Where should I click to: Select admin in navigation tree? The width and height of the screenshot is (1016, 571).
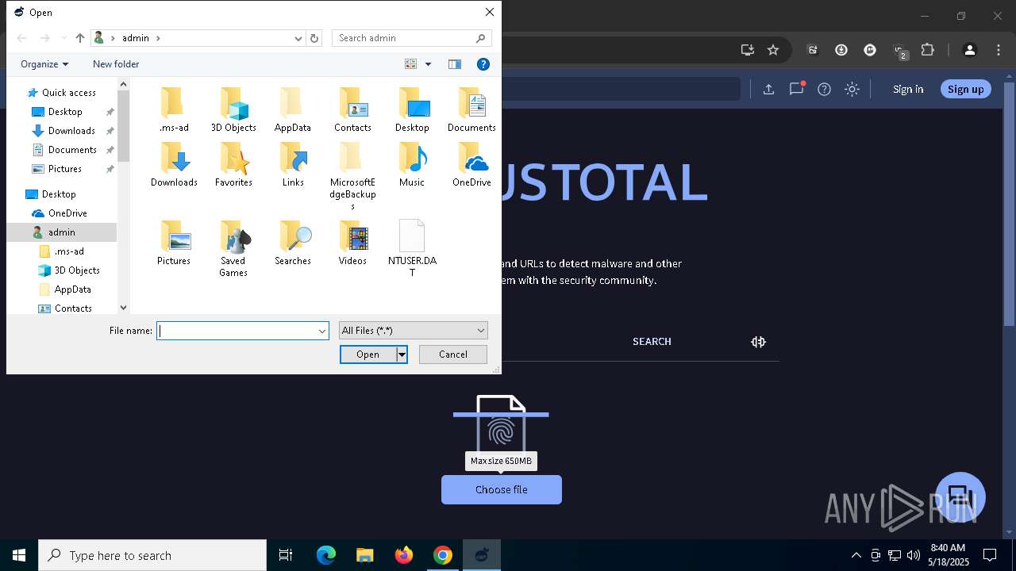(x=61, y=232)
